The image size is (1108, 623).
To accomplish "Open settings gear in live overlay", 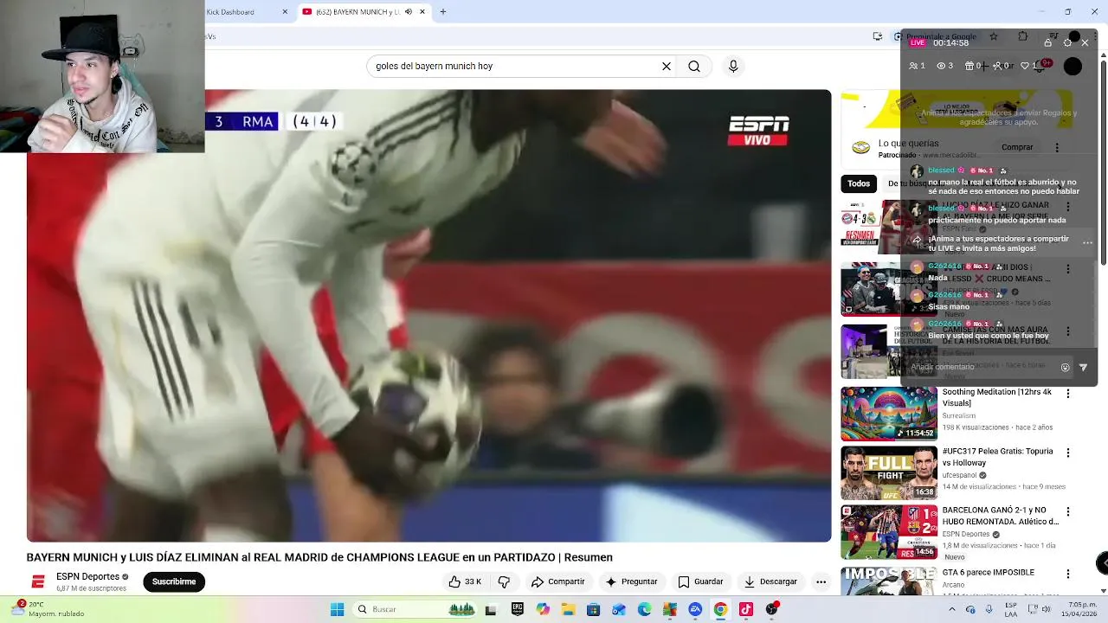I will pyautogui.click(x=1067, y=42).
